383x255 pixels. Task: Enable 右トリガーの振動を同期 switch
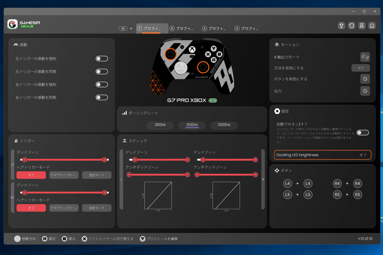[102, 98]
